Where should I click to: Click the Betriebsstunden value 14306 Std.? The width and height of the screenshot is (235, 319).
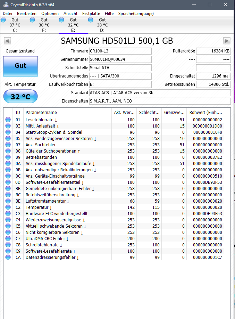pos(213,84)
